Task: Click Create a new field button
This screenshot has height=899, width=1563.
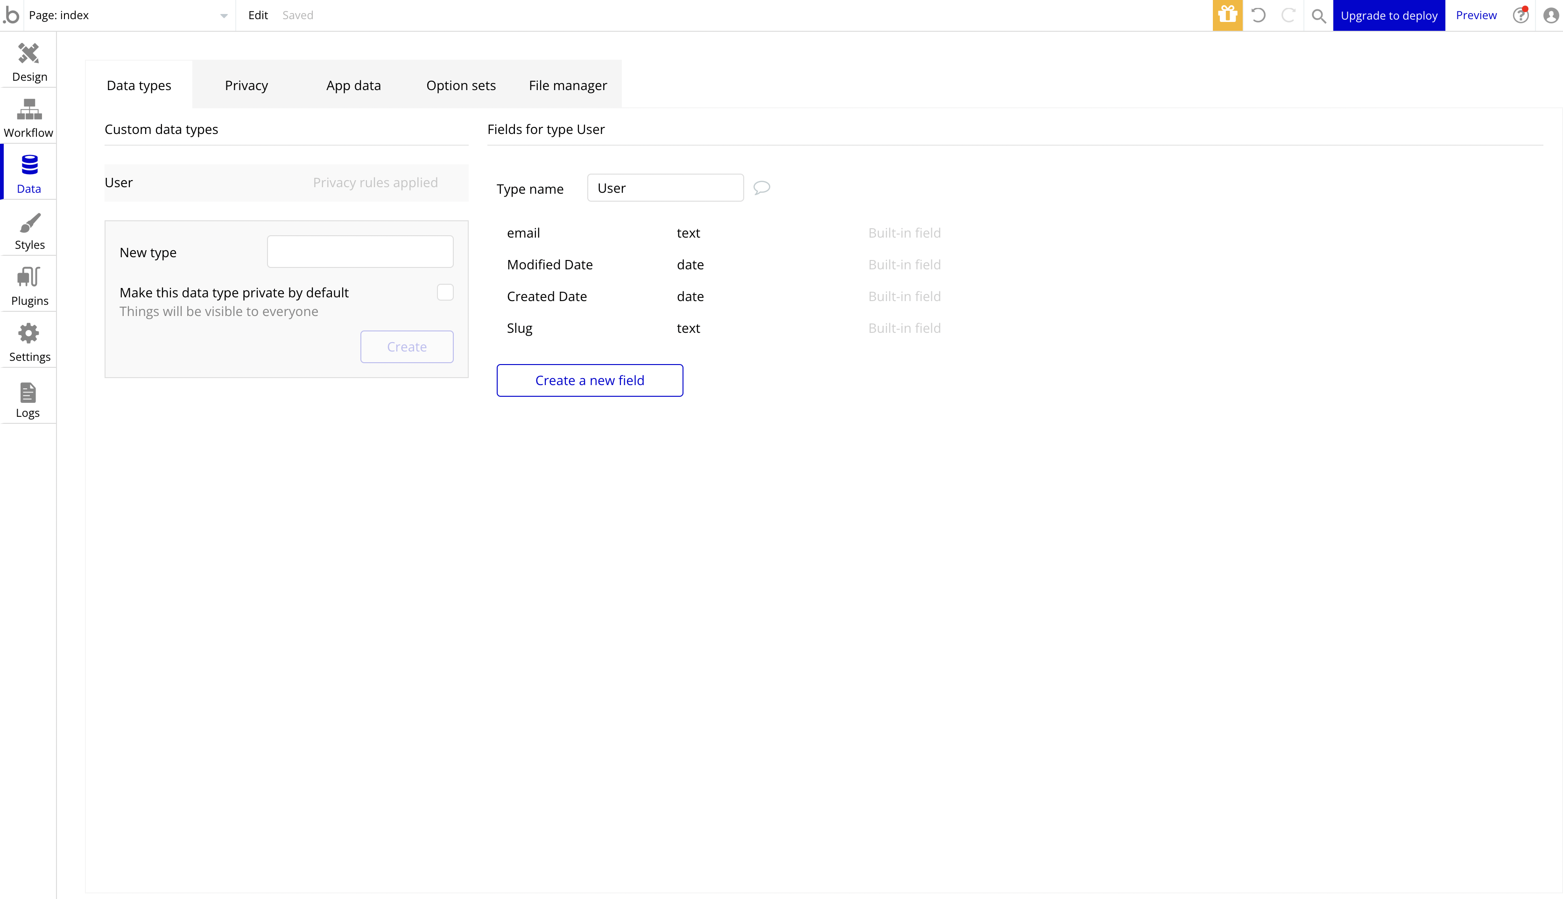Action: (x=589, y=380)
